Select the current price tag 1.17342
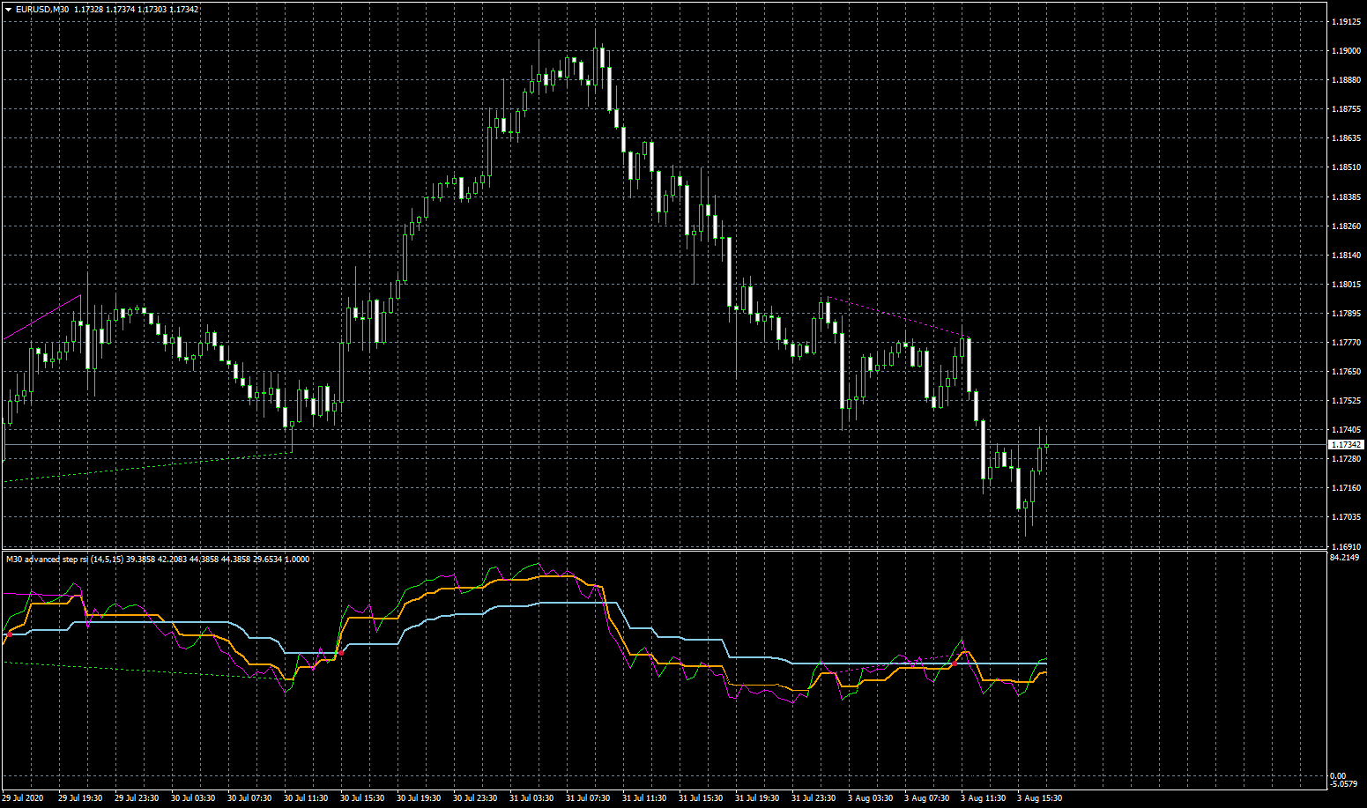 pyautogui.click(x=1346, y=445)
